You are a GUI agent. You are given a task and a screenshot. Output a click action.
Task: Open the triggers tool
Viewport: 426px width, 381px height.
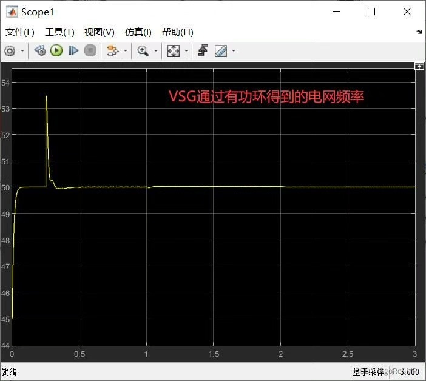click(203, 50)
